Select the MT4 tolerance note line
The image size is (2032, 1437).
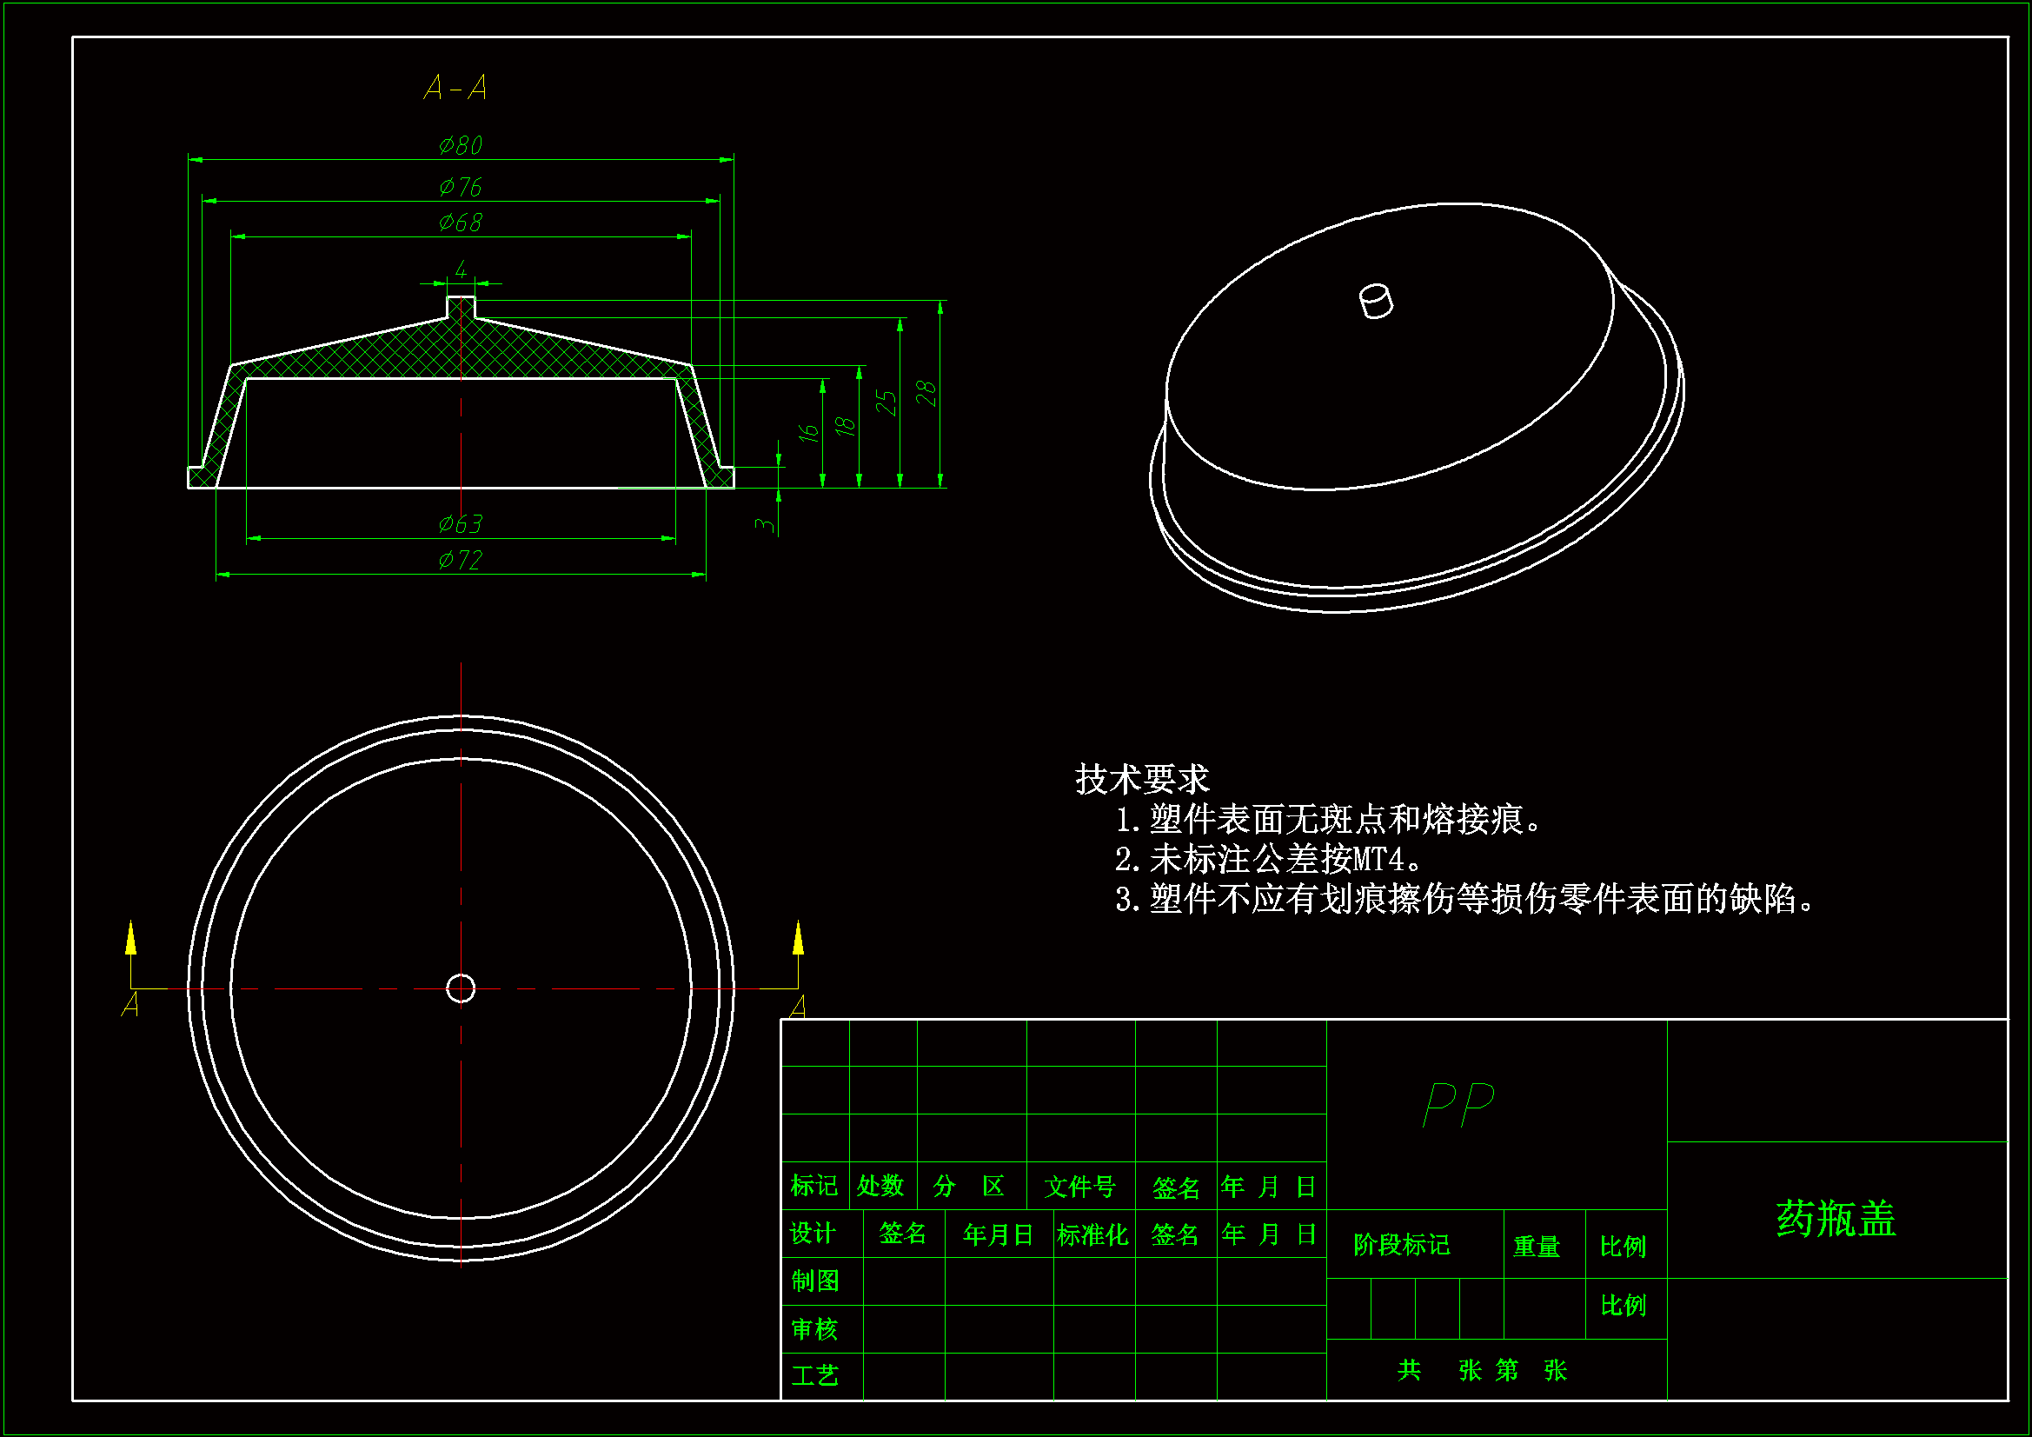click(1267, 859)
